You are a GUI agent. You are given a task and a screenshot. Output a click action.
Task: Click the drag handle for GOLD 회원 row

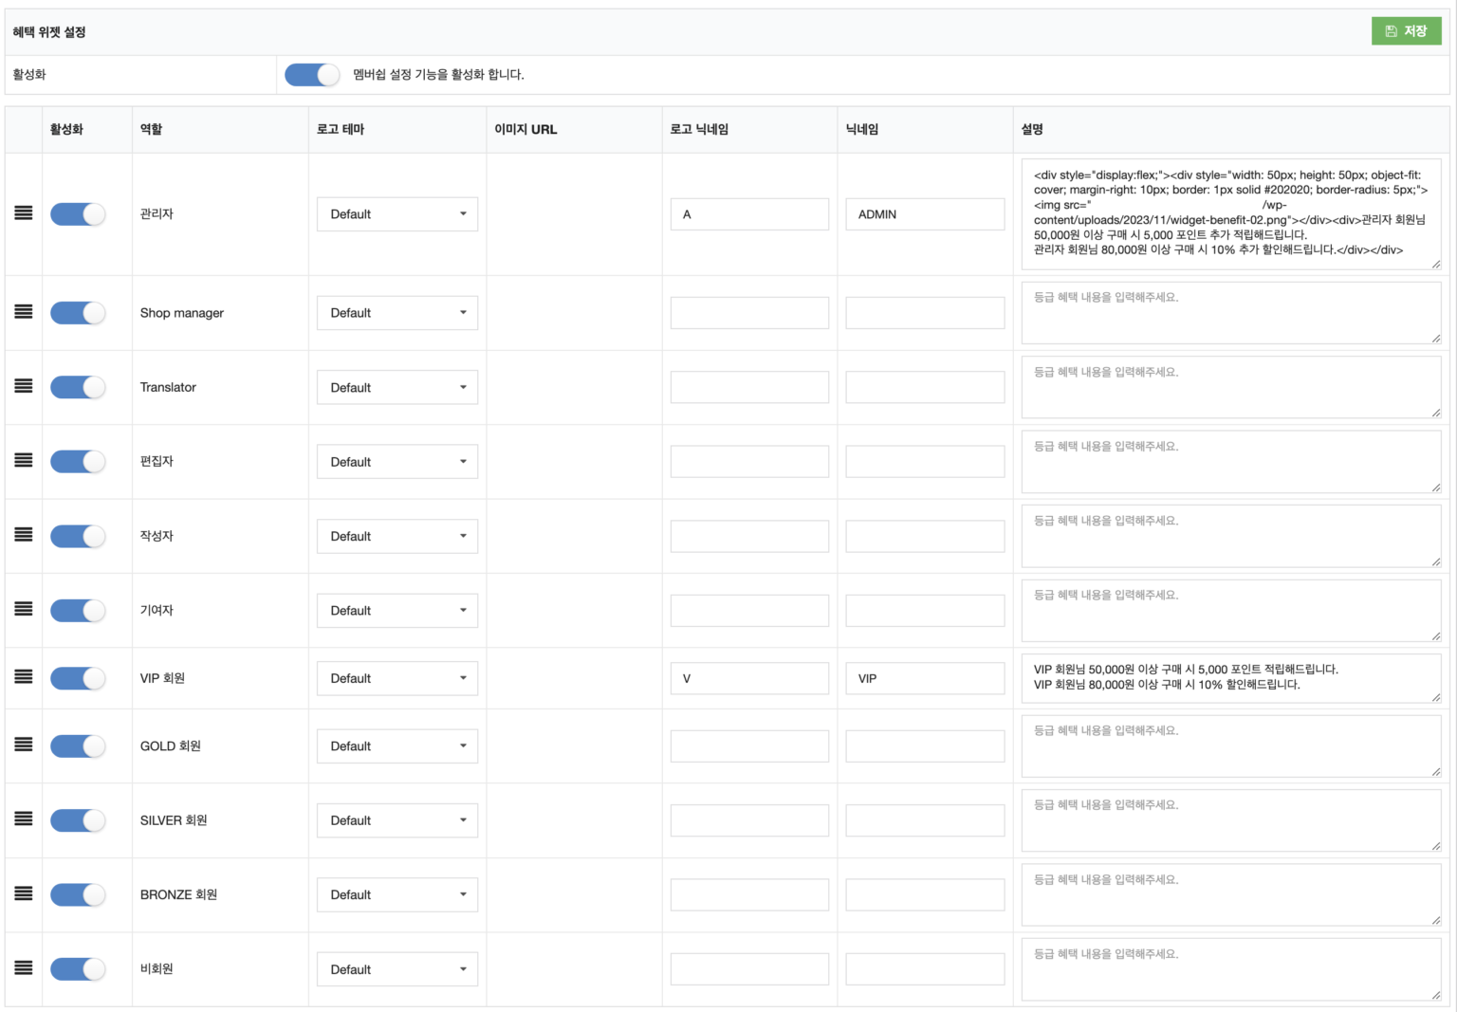pos(24,745)
